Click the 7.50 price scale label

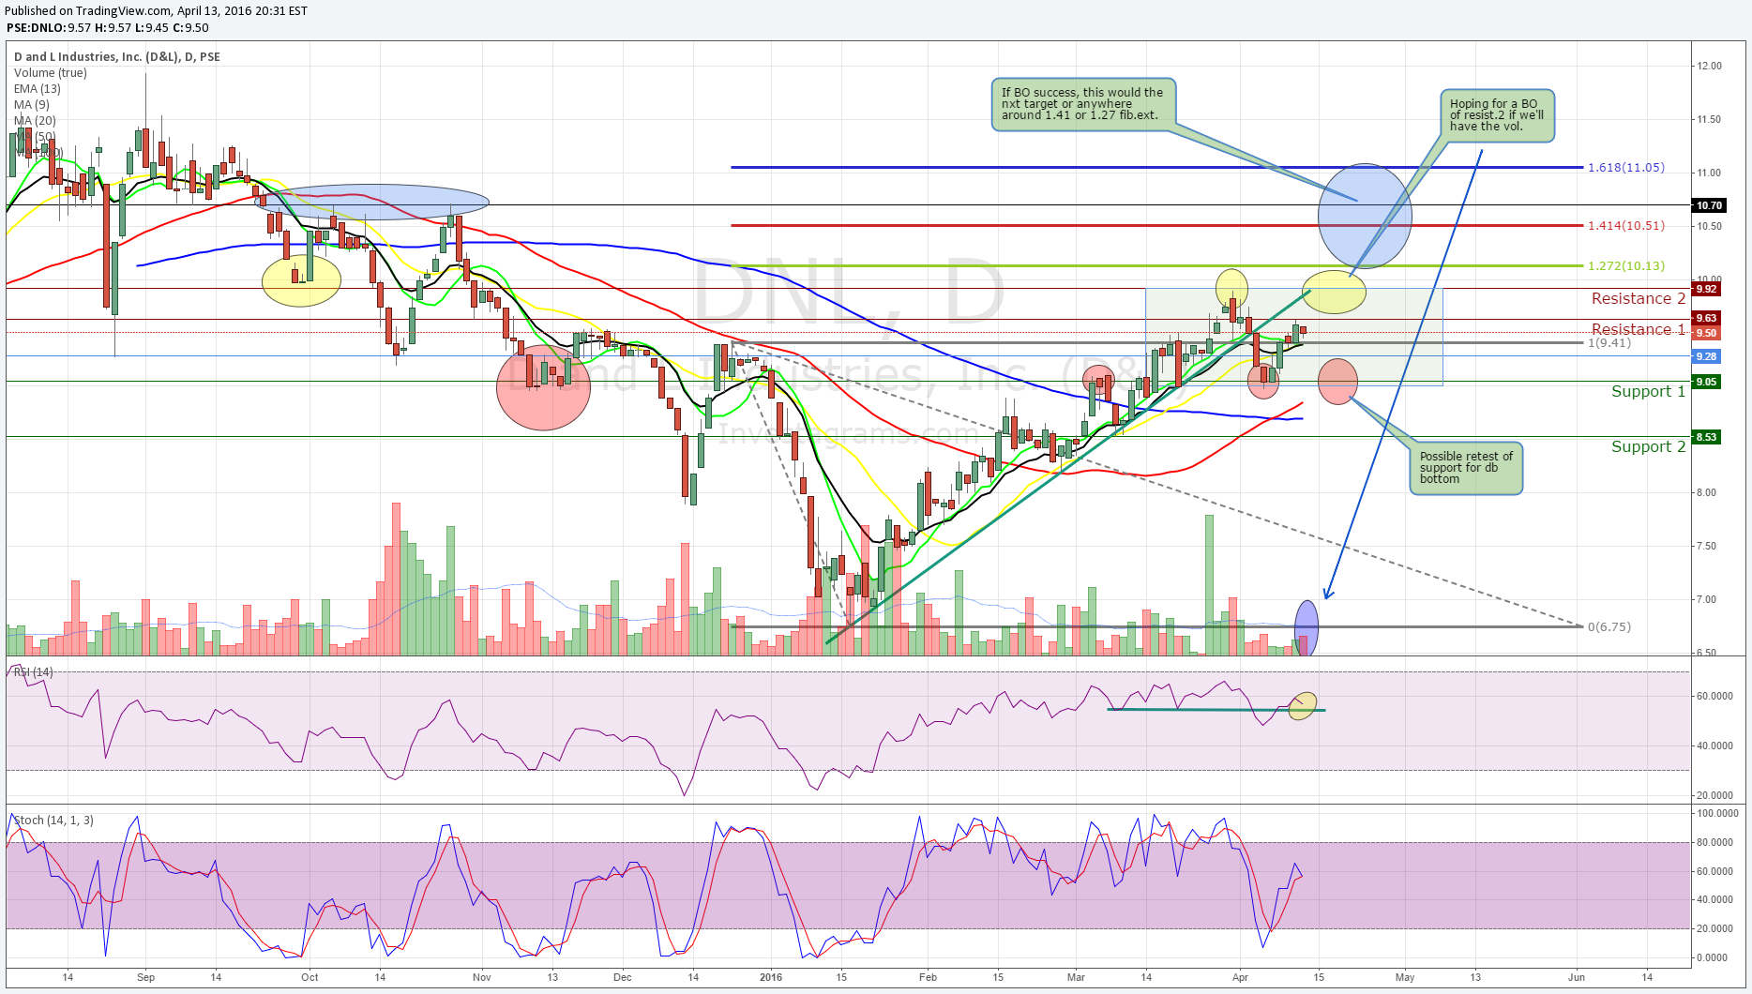coord(1709,546)
